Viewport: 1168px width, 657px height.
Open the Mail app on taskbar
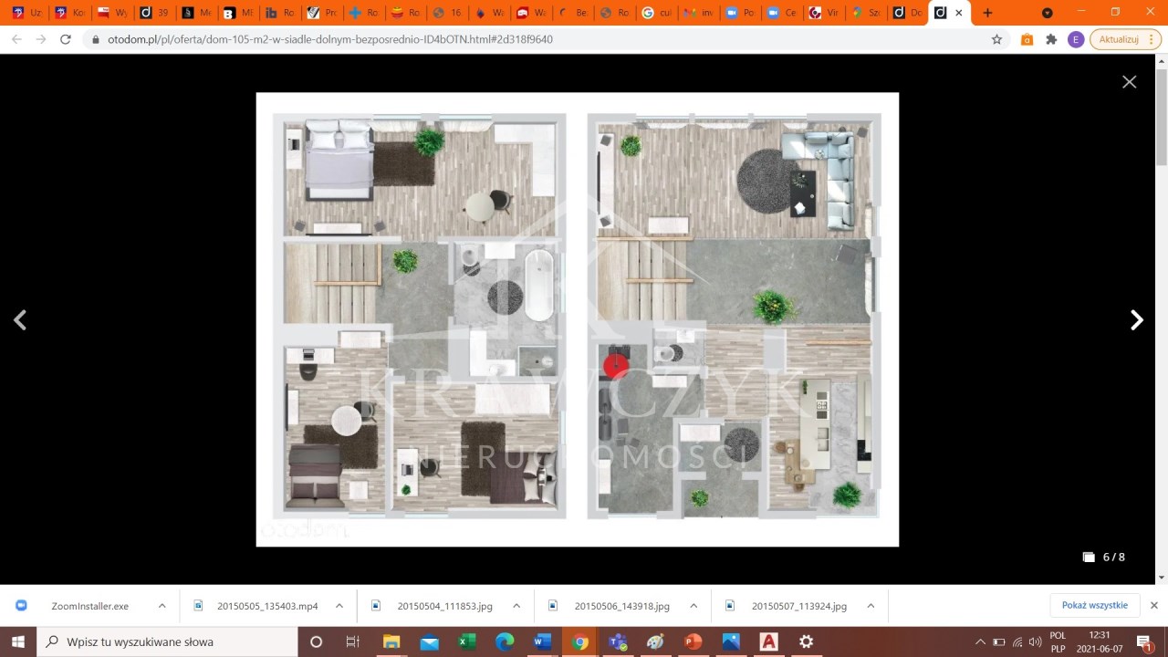click(x=429, y=641)
